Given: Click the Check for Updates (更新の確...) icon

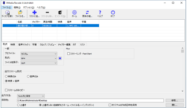Looking at the screenshot, I should (x=87, y=12).
